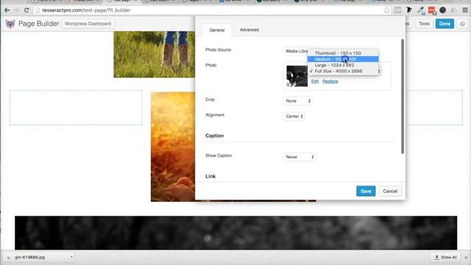Open Page Builder help question icon
Screen dimensions: 471x265
[x=462, y=24]
